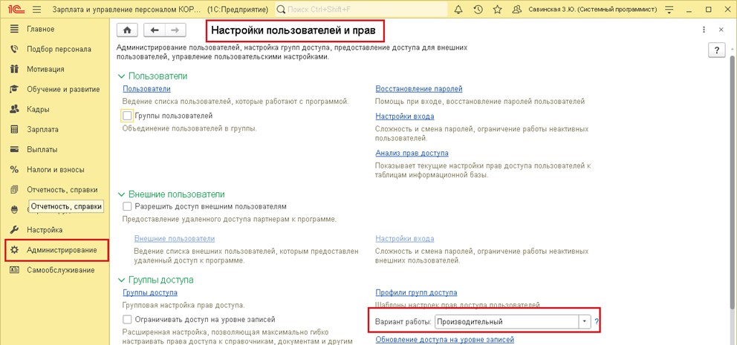Collapse the Внешние пользователи group

(122, 194)
